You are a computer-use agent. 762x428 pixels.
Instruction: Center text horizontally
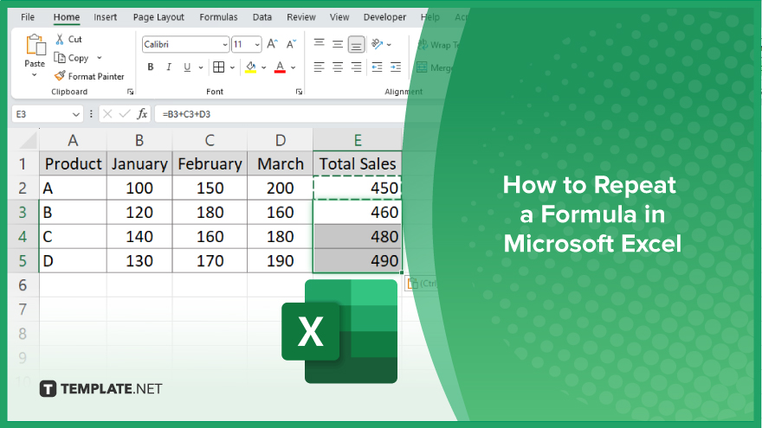[x=337, y=67]
